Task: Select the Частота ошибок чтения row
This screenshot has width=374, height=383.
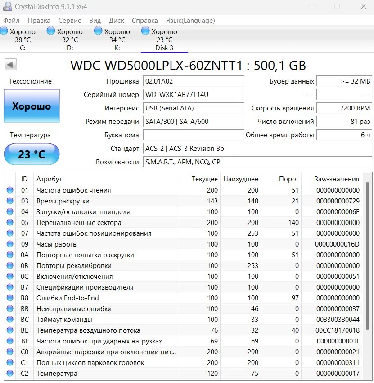Action: click(183, 190)
